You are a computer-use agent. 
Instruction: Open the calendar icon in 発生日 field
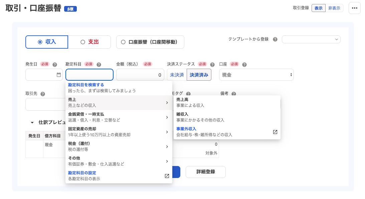pos(58,75)
